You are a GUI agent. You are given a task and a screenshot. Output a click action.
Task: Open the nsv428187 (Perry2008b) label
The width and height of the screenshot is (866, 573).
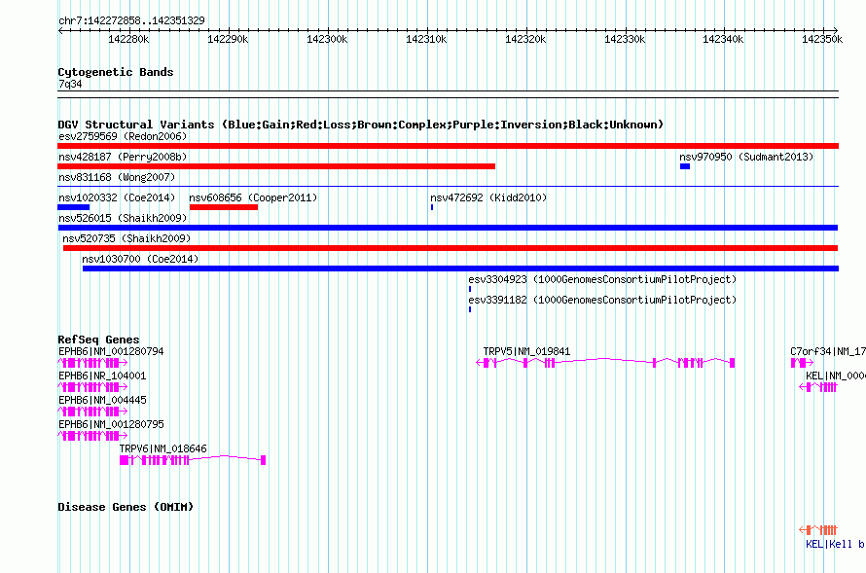tap(123, 157)
